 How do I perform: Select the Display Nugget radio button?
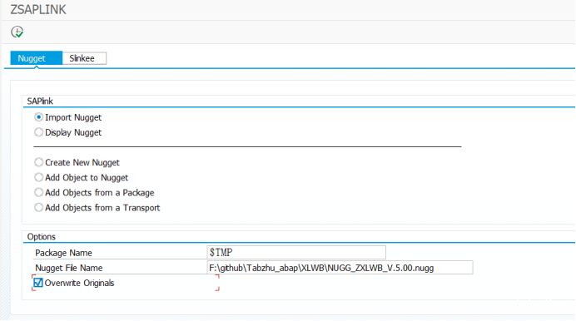[x=38, y=132]
